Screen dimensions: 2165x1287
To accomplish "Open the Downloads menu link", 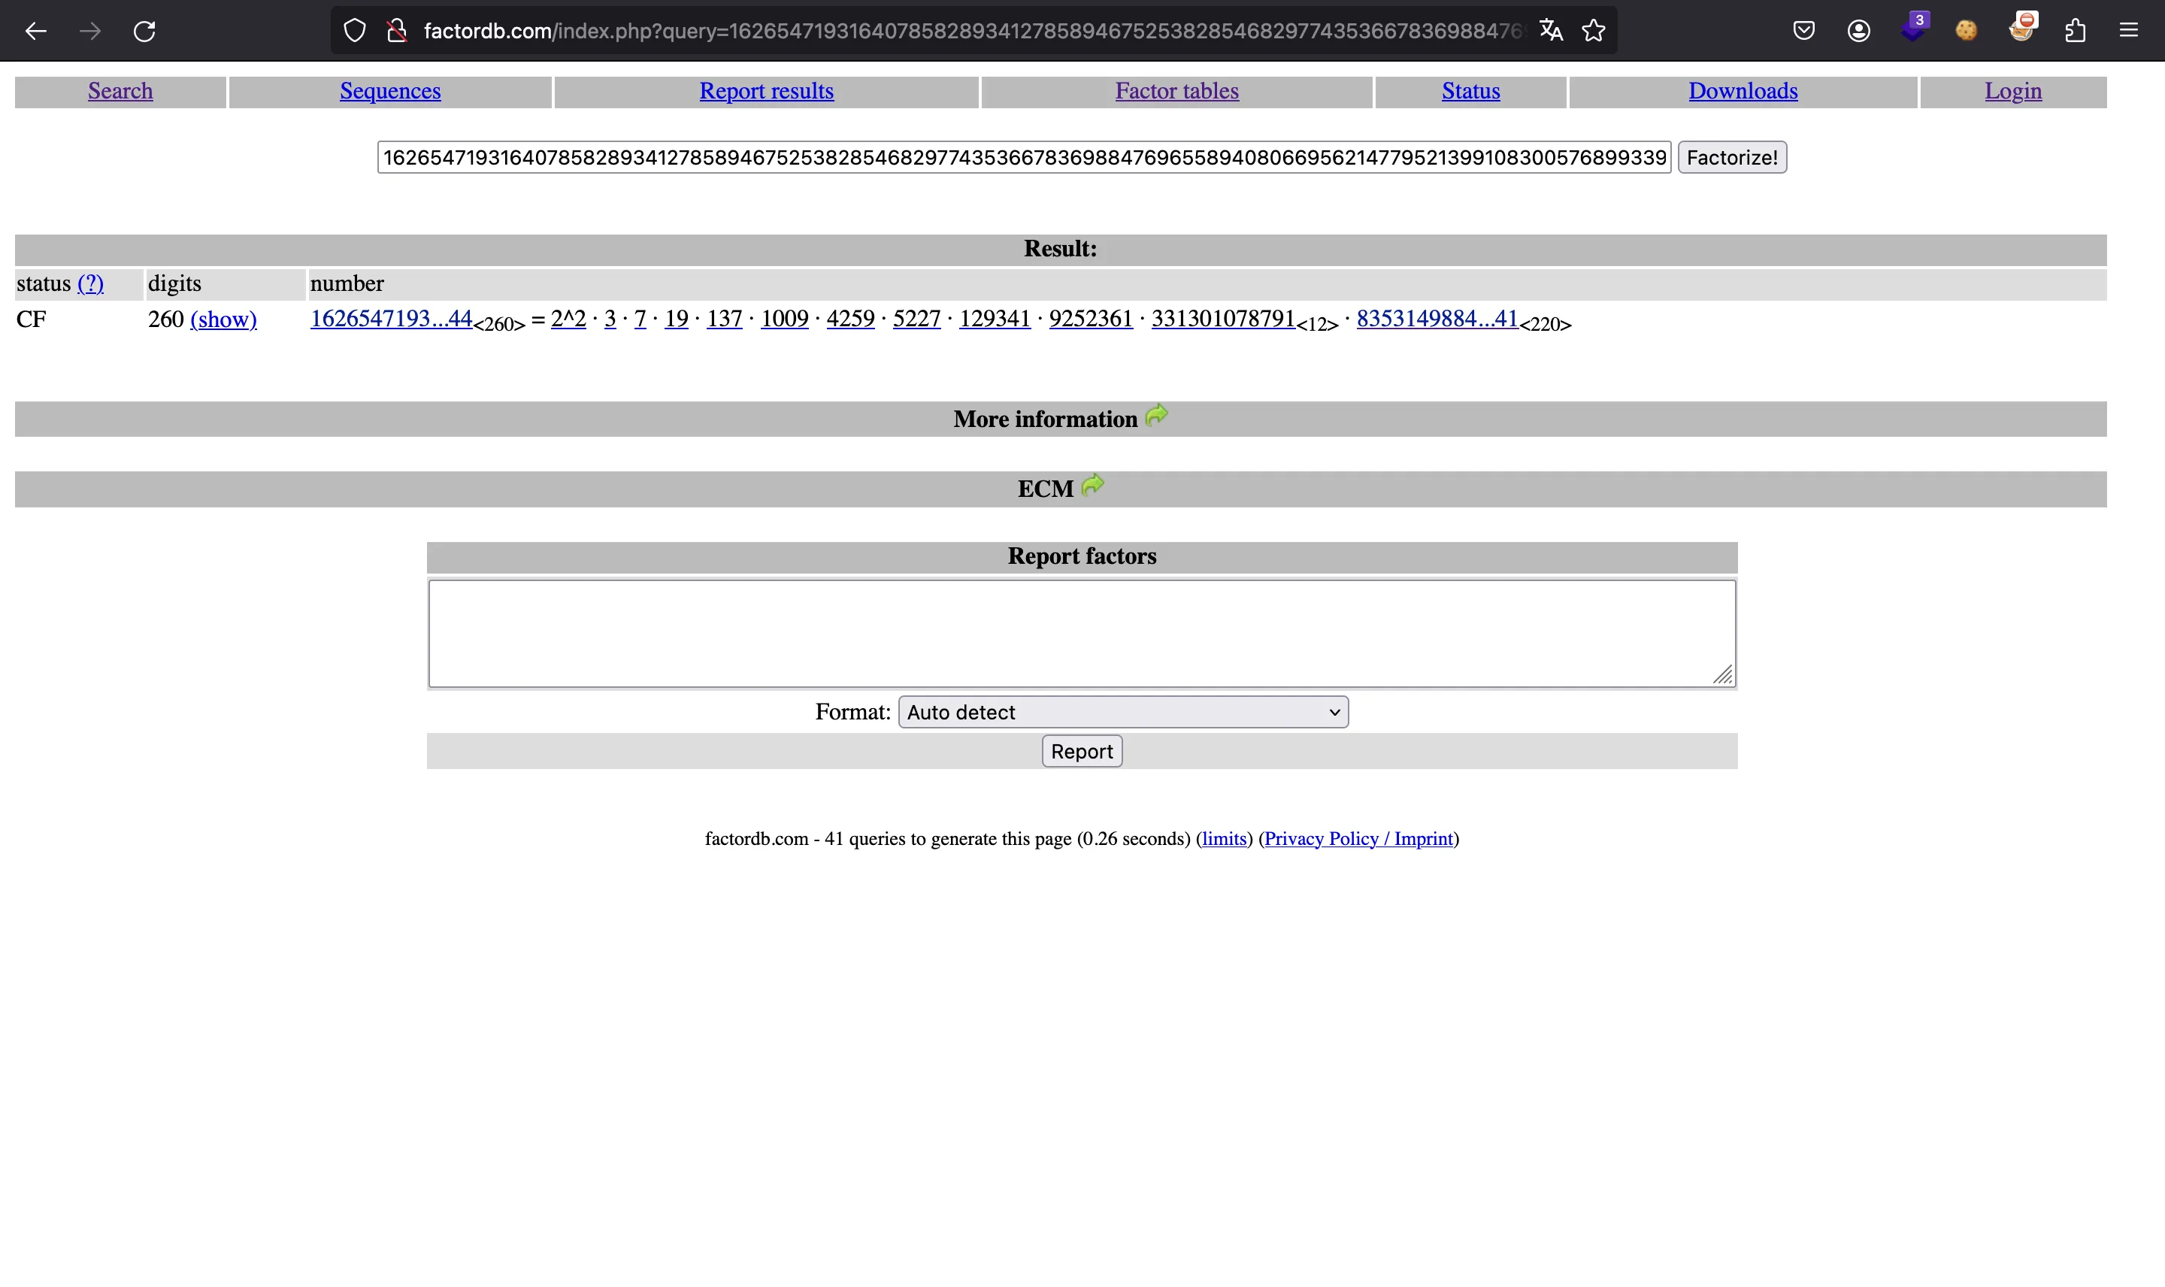I will point(1743,91).
